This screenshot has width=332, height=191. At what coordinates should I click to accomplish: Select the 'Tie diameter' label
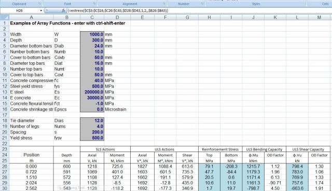coord(31,120)
